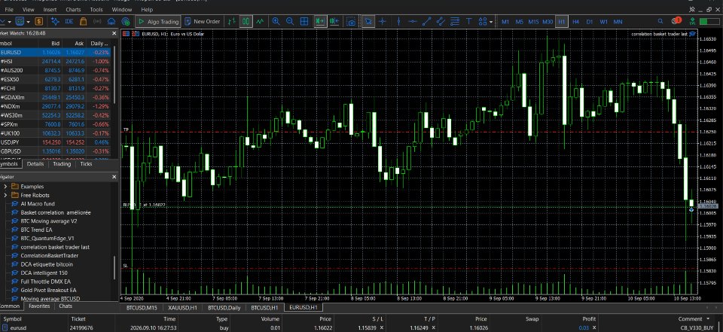
Task: Tile chart windows with the grid icon
Action: 304,21
